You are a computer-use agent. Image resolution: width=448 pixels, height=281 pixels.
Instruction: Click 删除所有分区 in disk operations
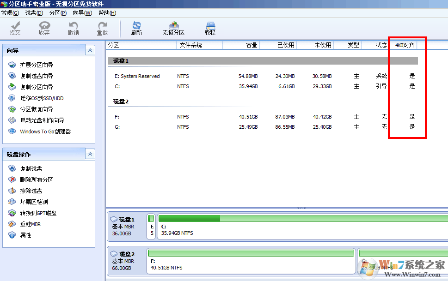(x=36, y=180)
